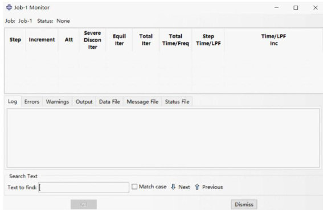This screenshot has width=323, height=210.
Task: Open the Data File tab
Action: 109,101
